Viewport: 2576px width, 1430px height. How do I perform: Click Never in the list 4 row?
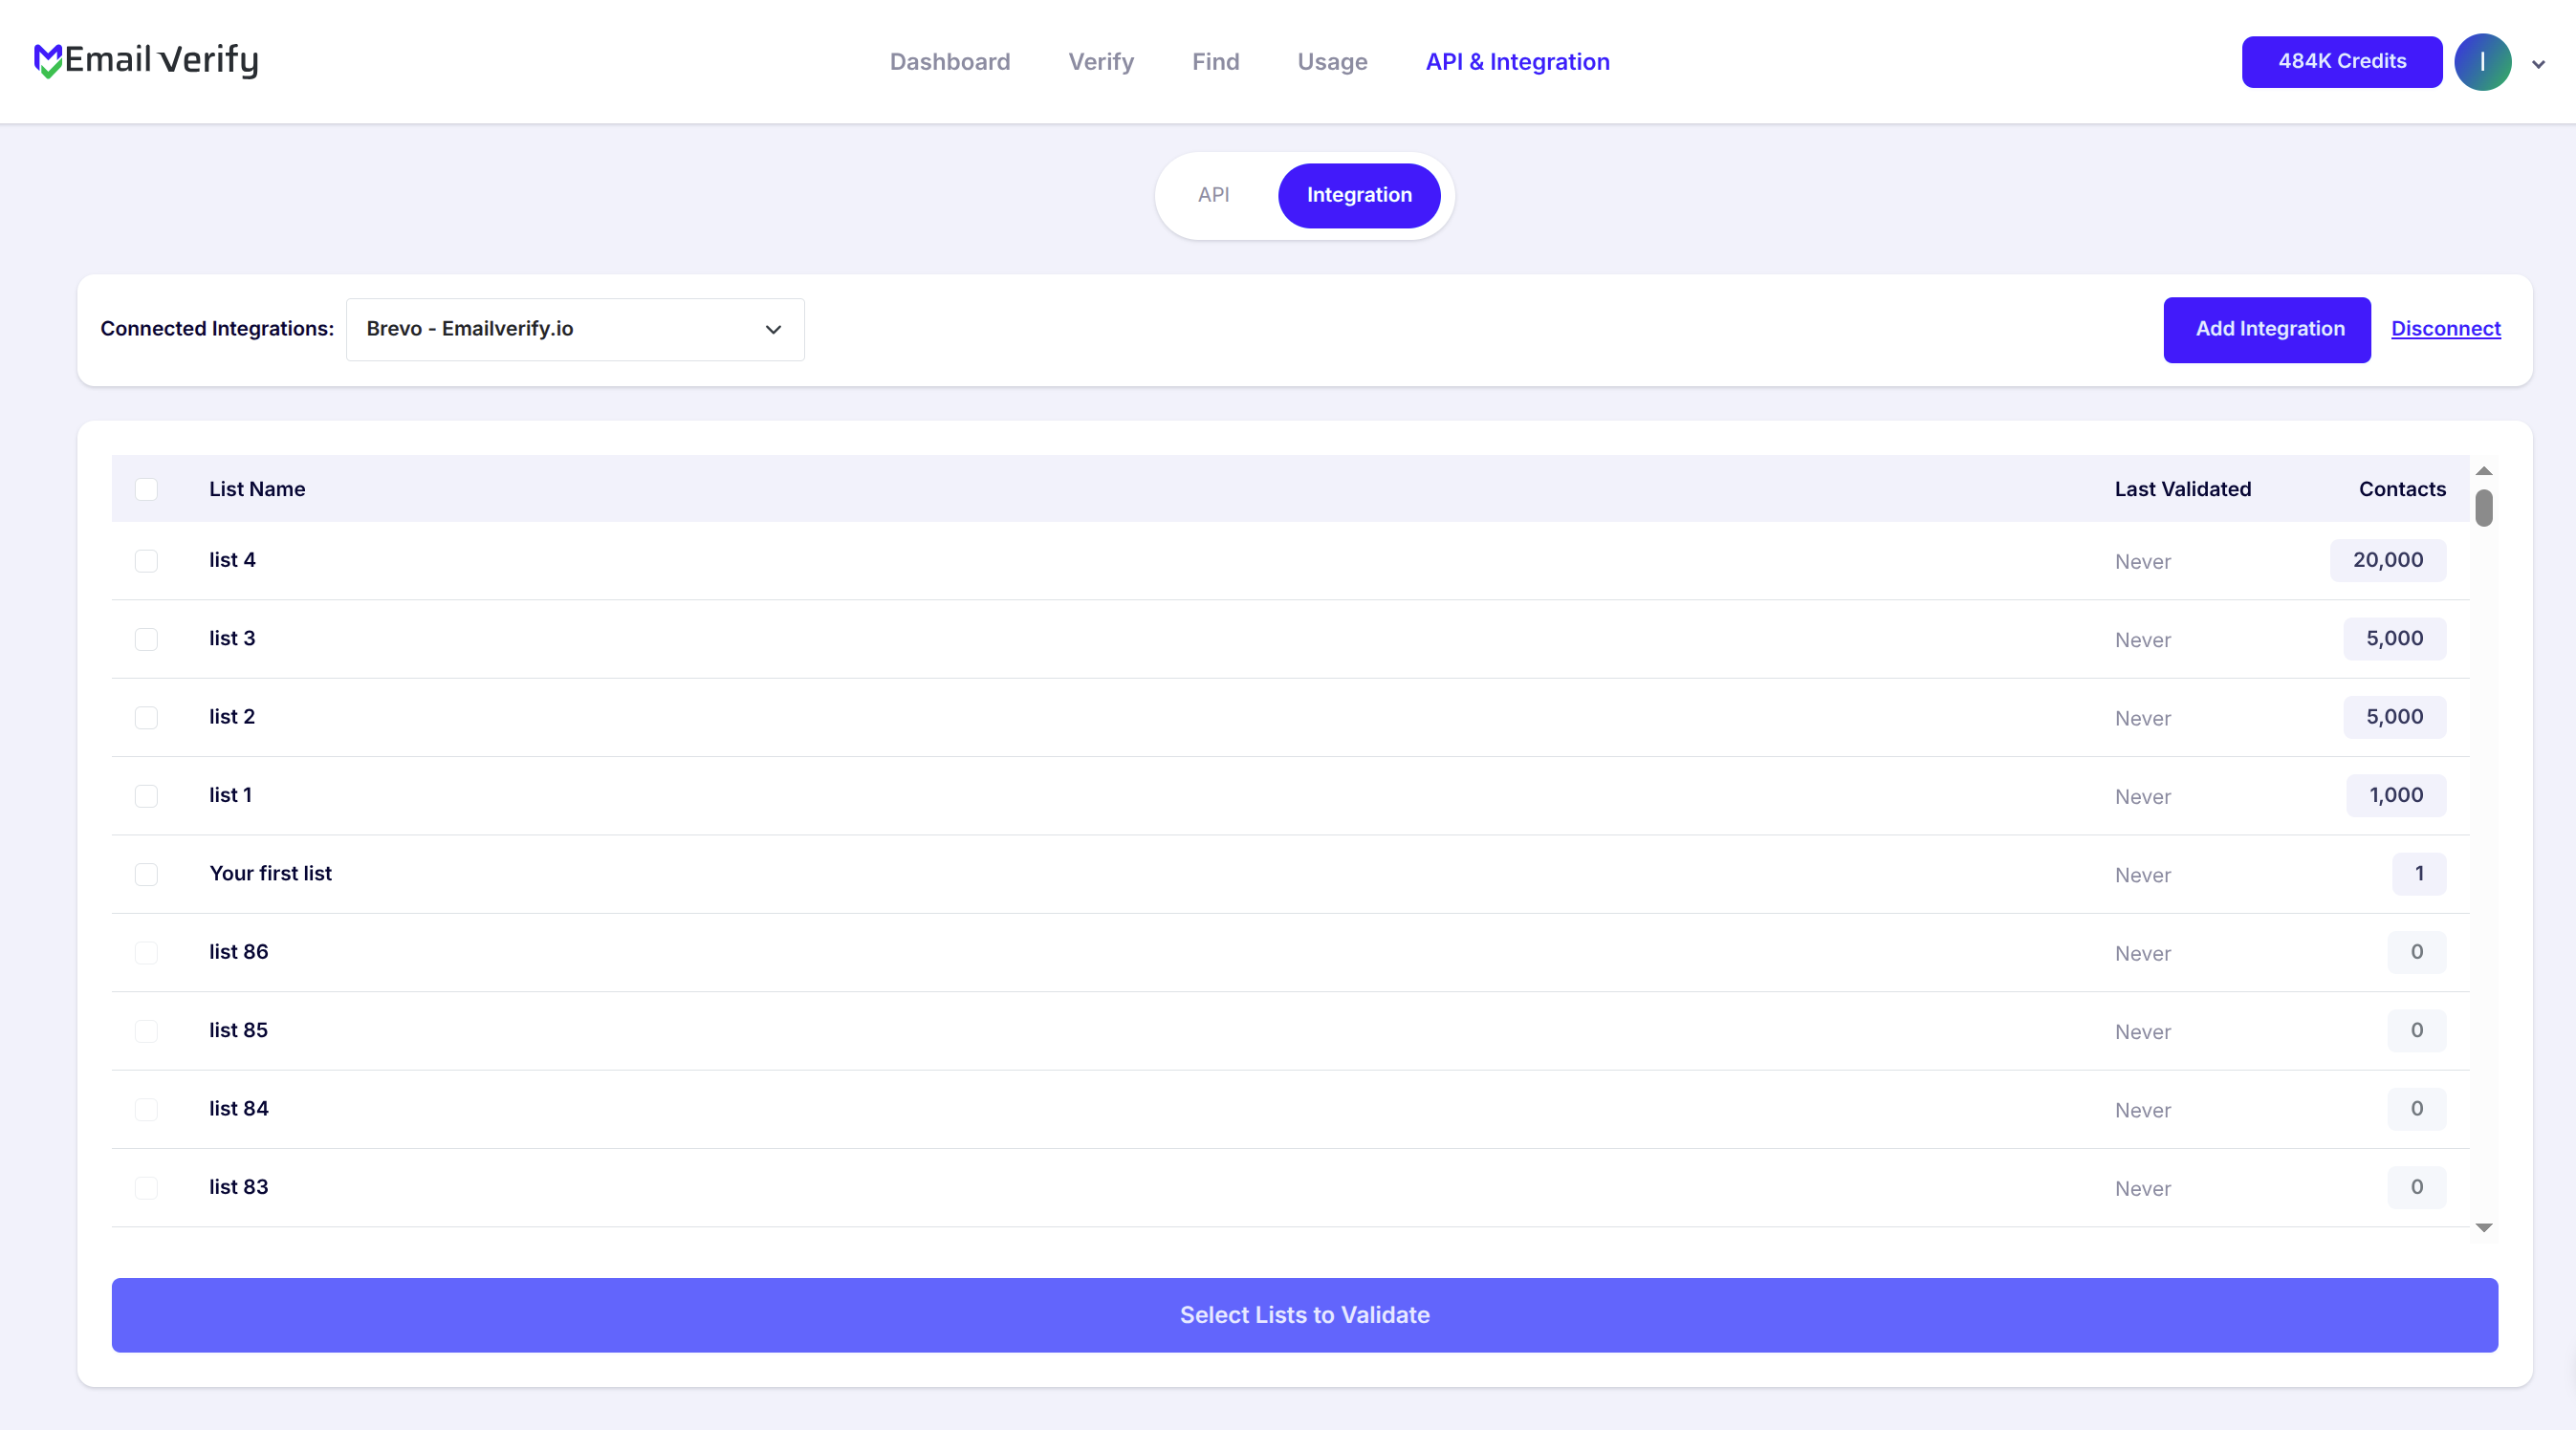2143,562
